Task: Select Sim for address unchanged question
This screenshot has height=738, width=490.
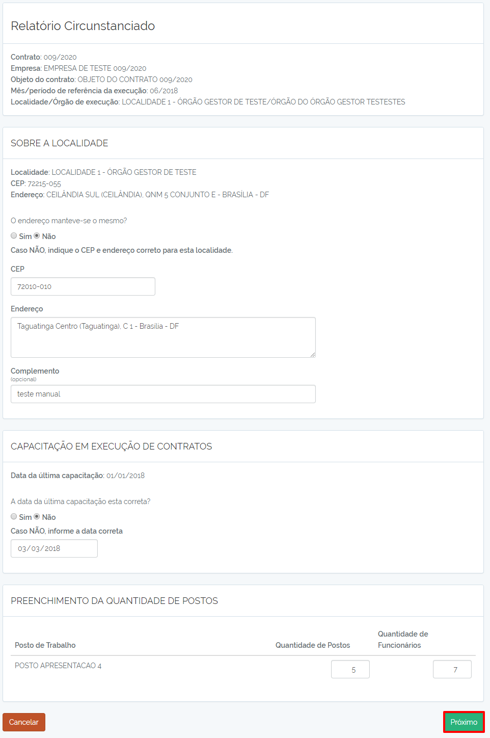Action: click(x=14, y=236)
